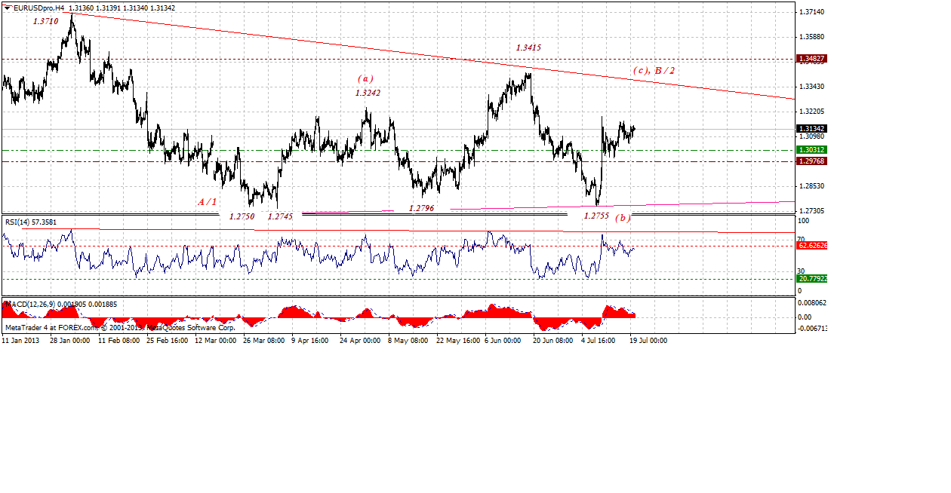Click the 1.3242 annotation under wave a
Viewport: 951px width, 493px height.
tap(368, 93)
